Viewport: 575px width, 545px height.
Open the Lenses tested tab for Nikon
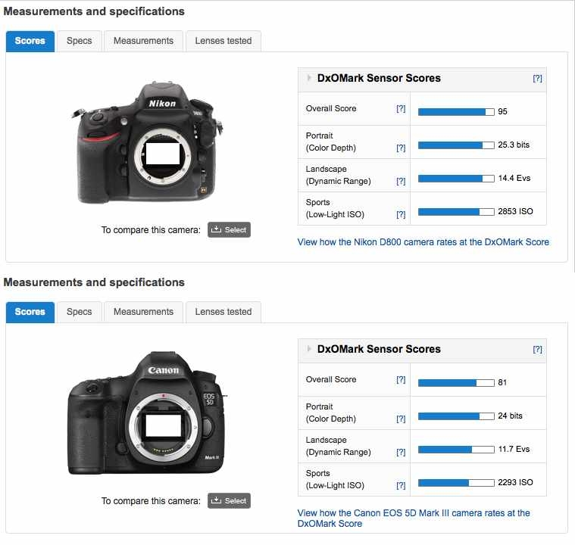click(223, 41)
